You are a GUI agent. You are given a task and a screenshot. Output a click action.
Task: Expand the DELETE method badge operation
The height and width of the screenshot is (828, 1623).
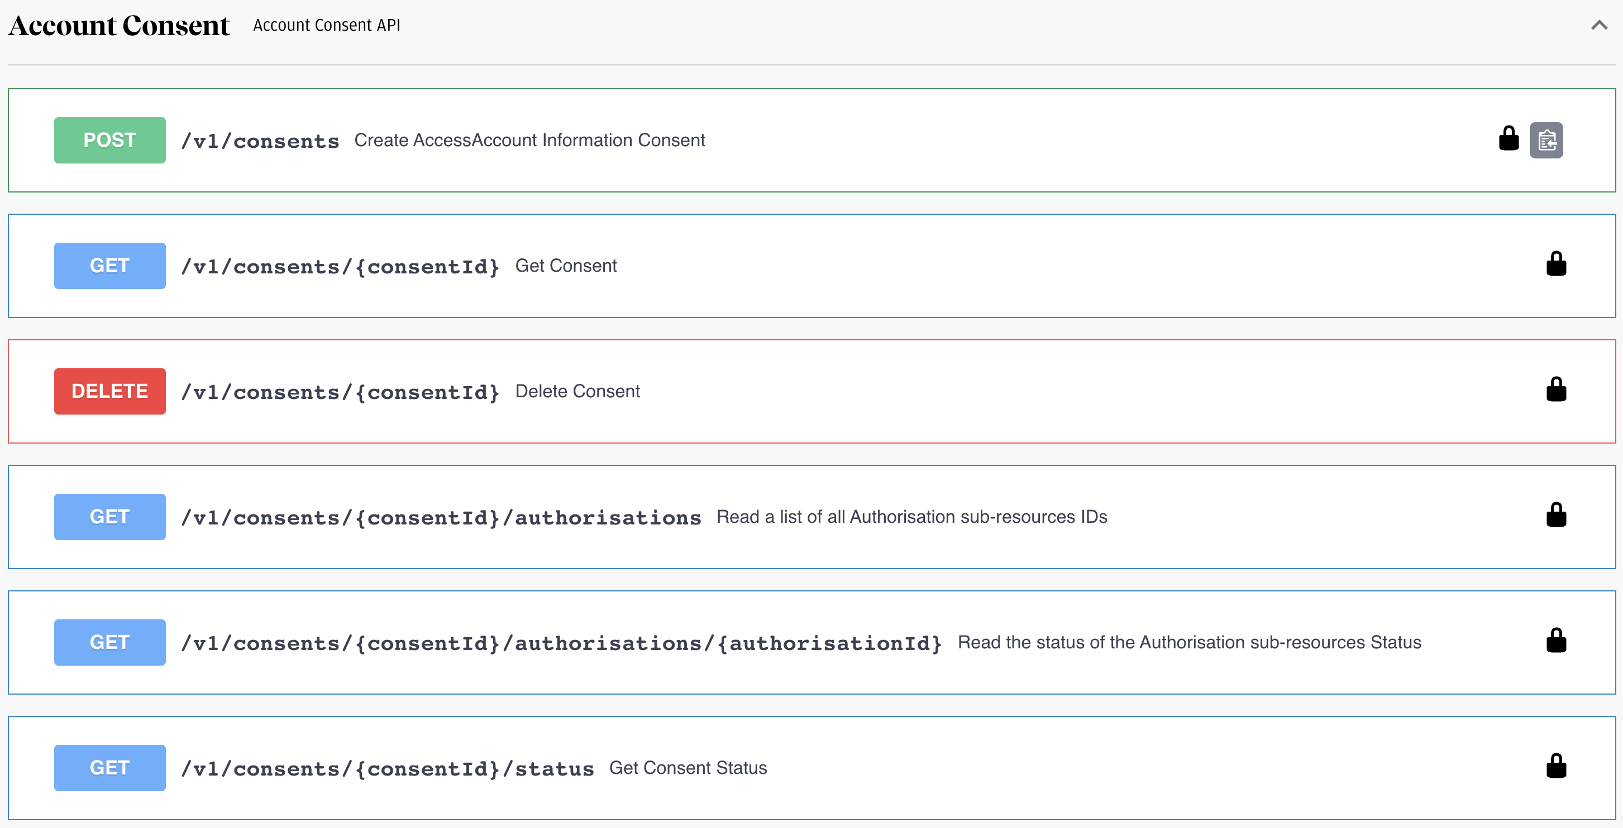109,392
